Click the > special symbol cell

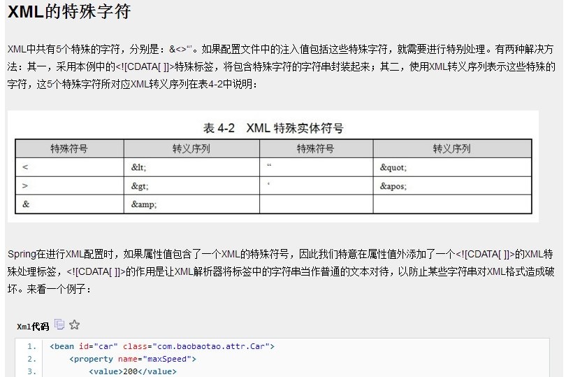[x=70, y=186]
